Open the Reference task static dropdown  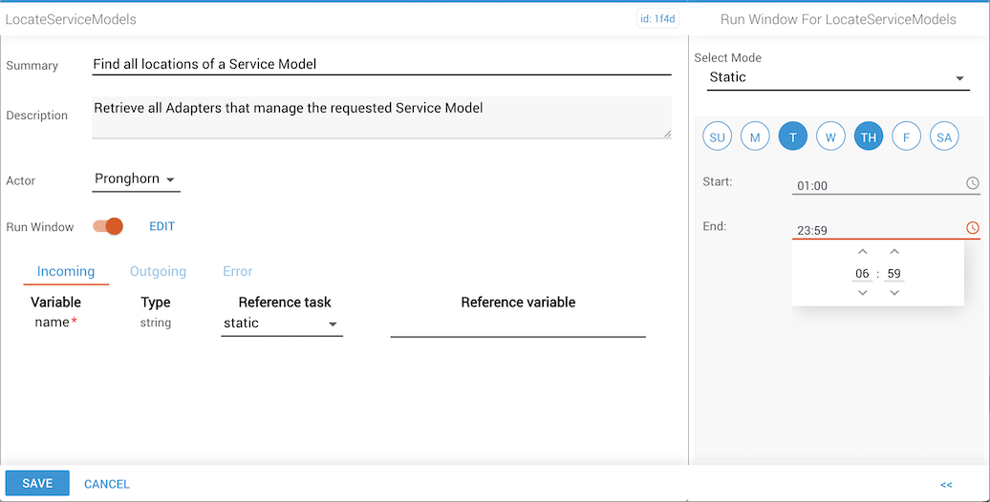[282, 324]
